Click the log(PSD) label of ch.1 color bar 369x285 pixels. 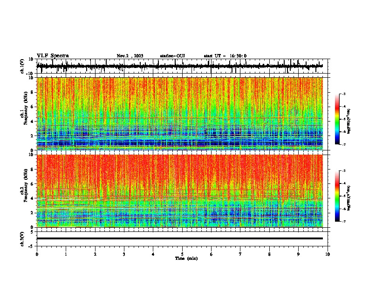[x=349, y=122]
